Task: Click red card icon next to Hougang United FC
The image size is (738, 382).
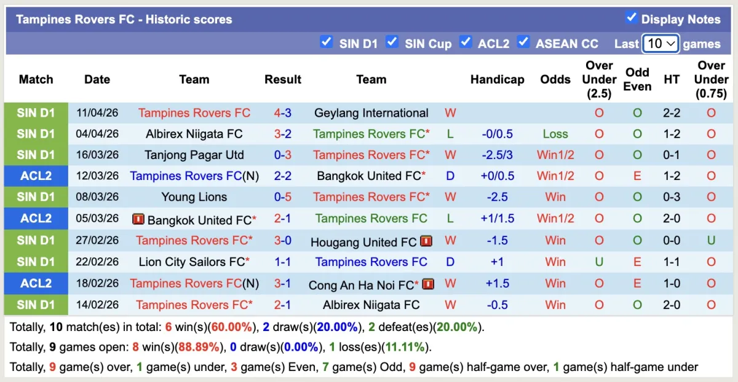Action: [427, 241]
